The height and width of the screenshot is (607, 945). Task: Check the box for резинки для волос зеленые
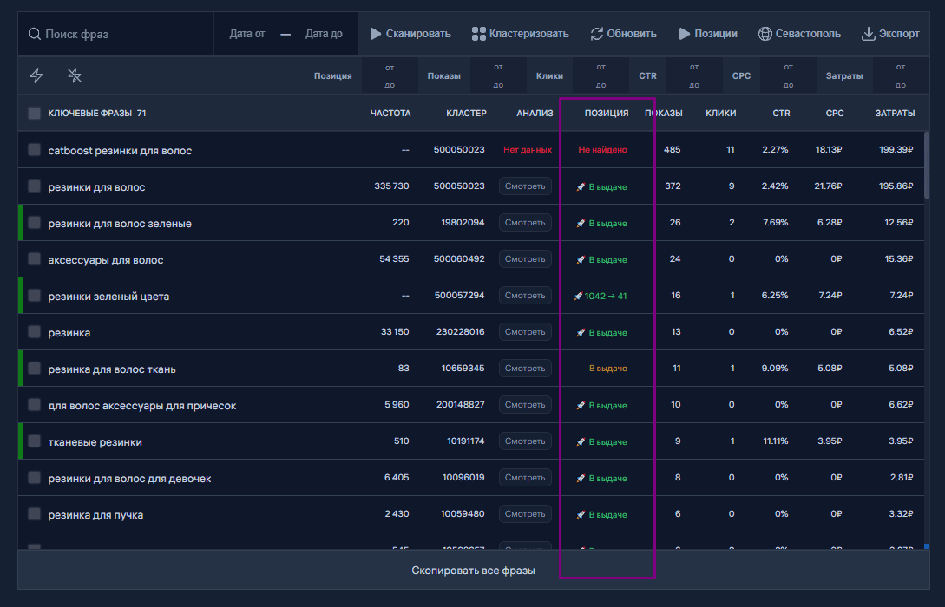tap(35, 223)
